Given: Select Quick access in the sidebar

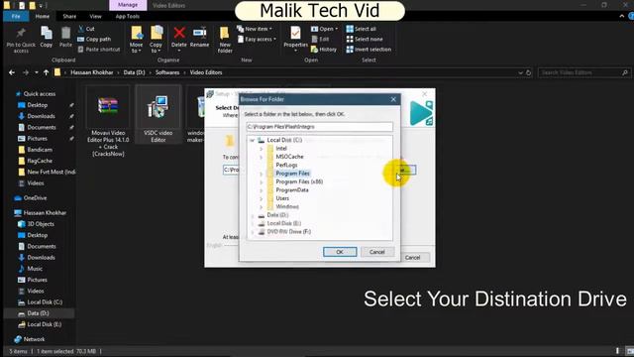Looking at the screenshot, I should click(40, 94).
